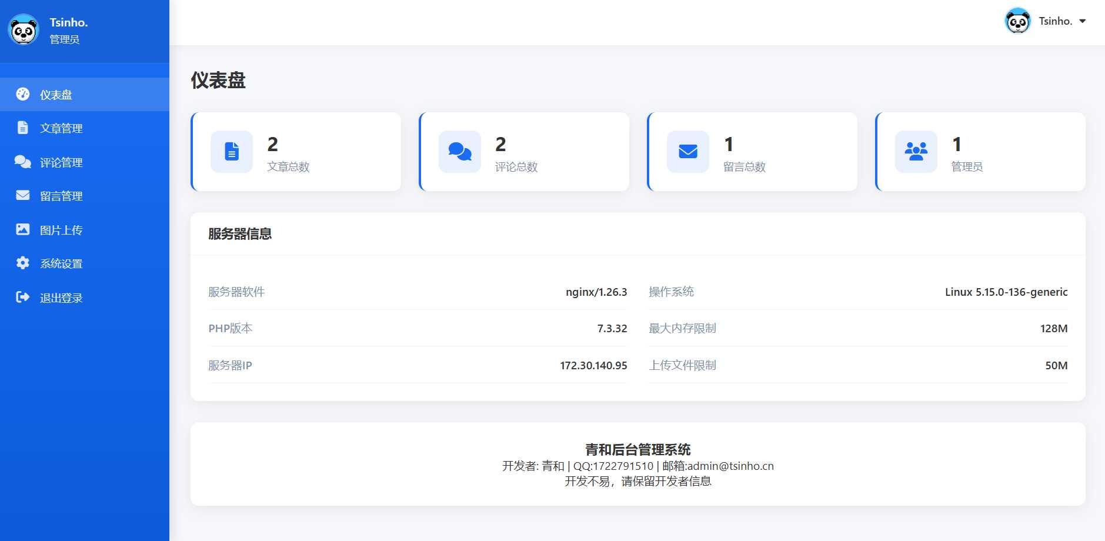Click the envelope icon next to 留言管理

(x=22, y=195)
